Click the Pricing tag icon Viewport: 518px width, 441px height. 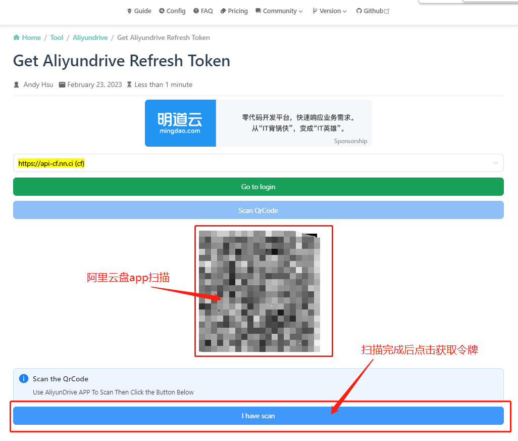tap(223, 11)
